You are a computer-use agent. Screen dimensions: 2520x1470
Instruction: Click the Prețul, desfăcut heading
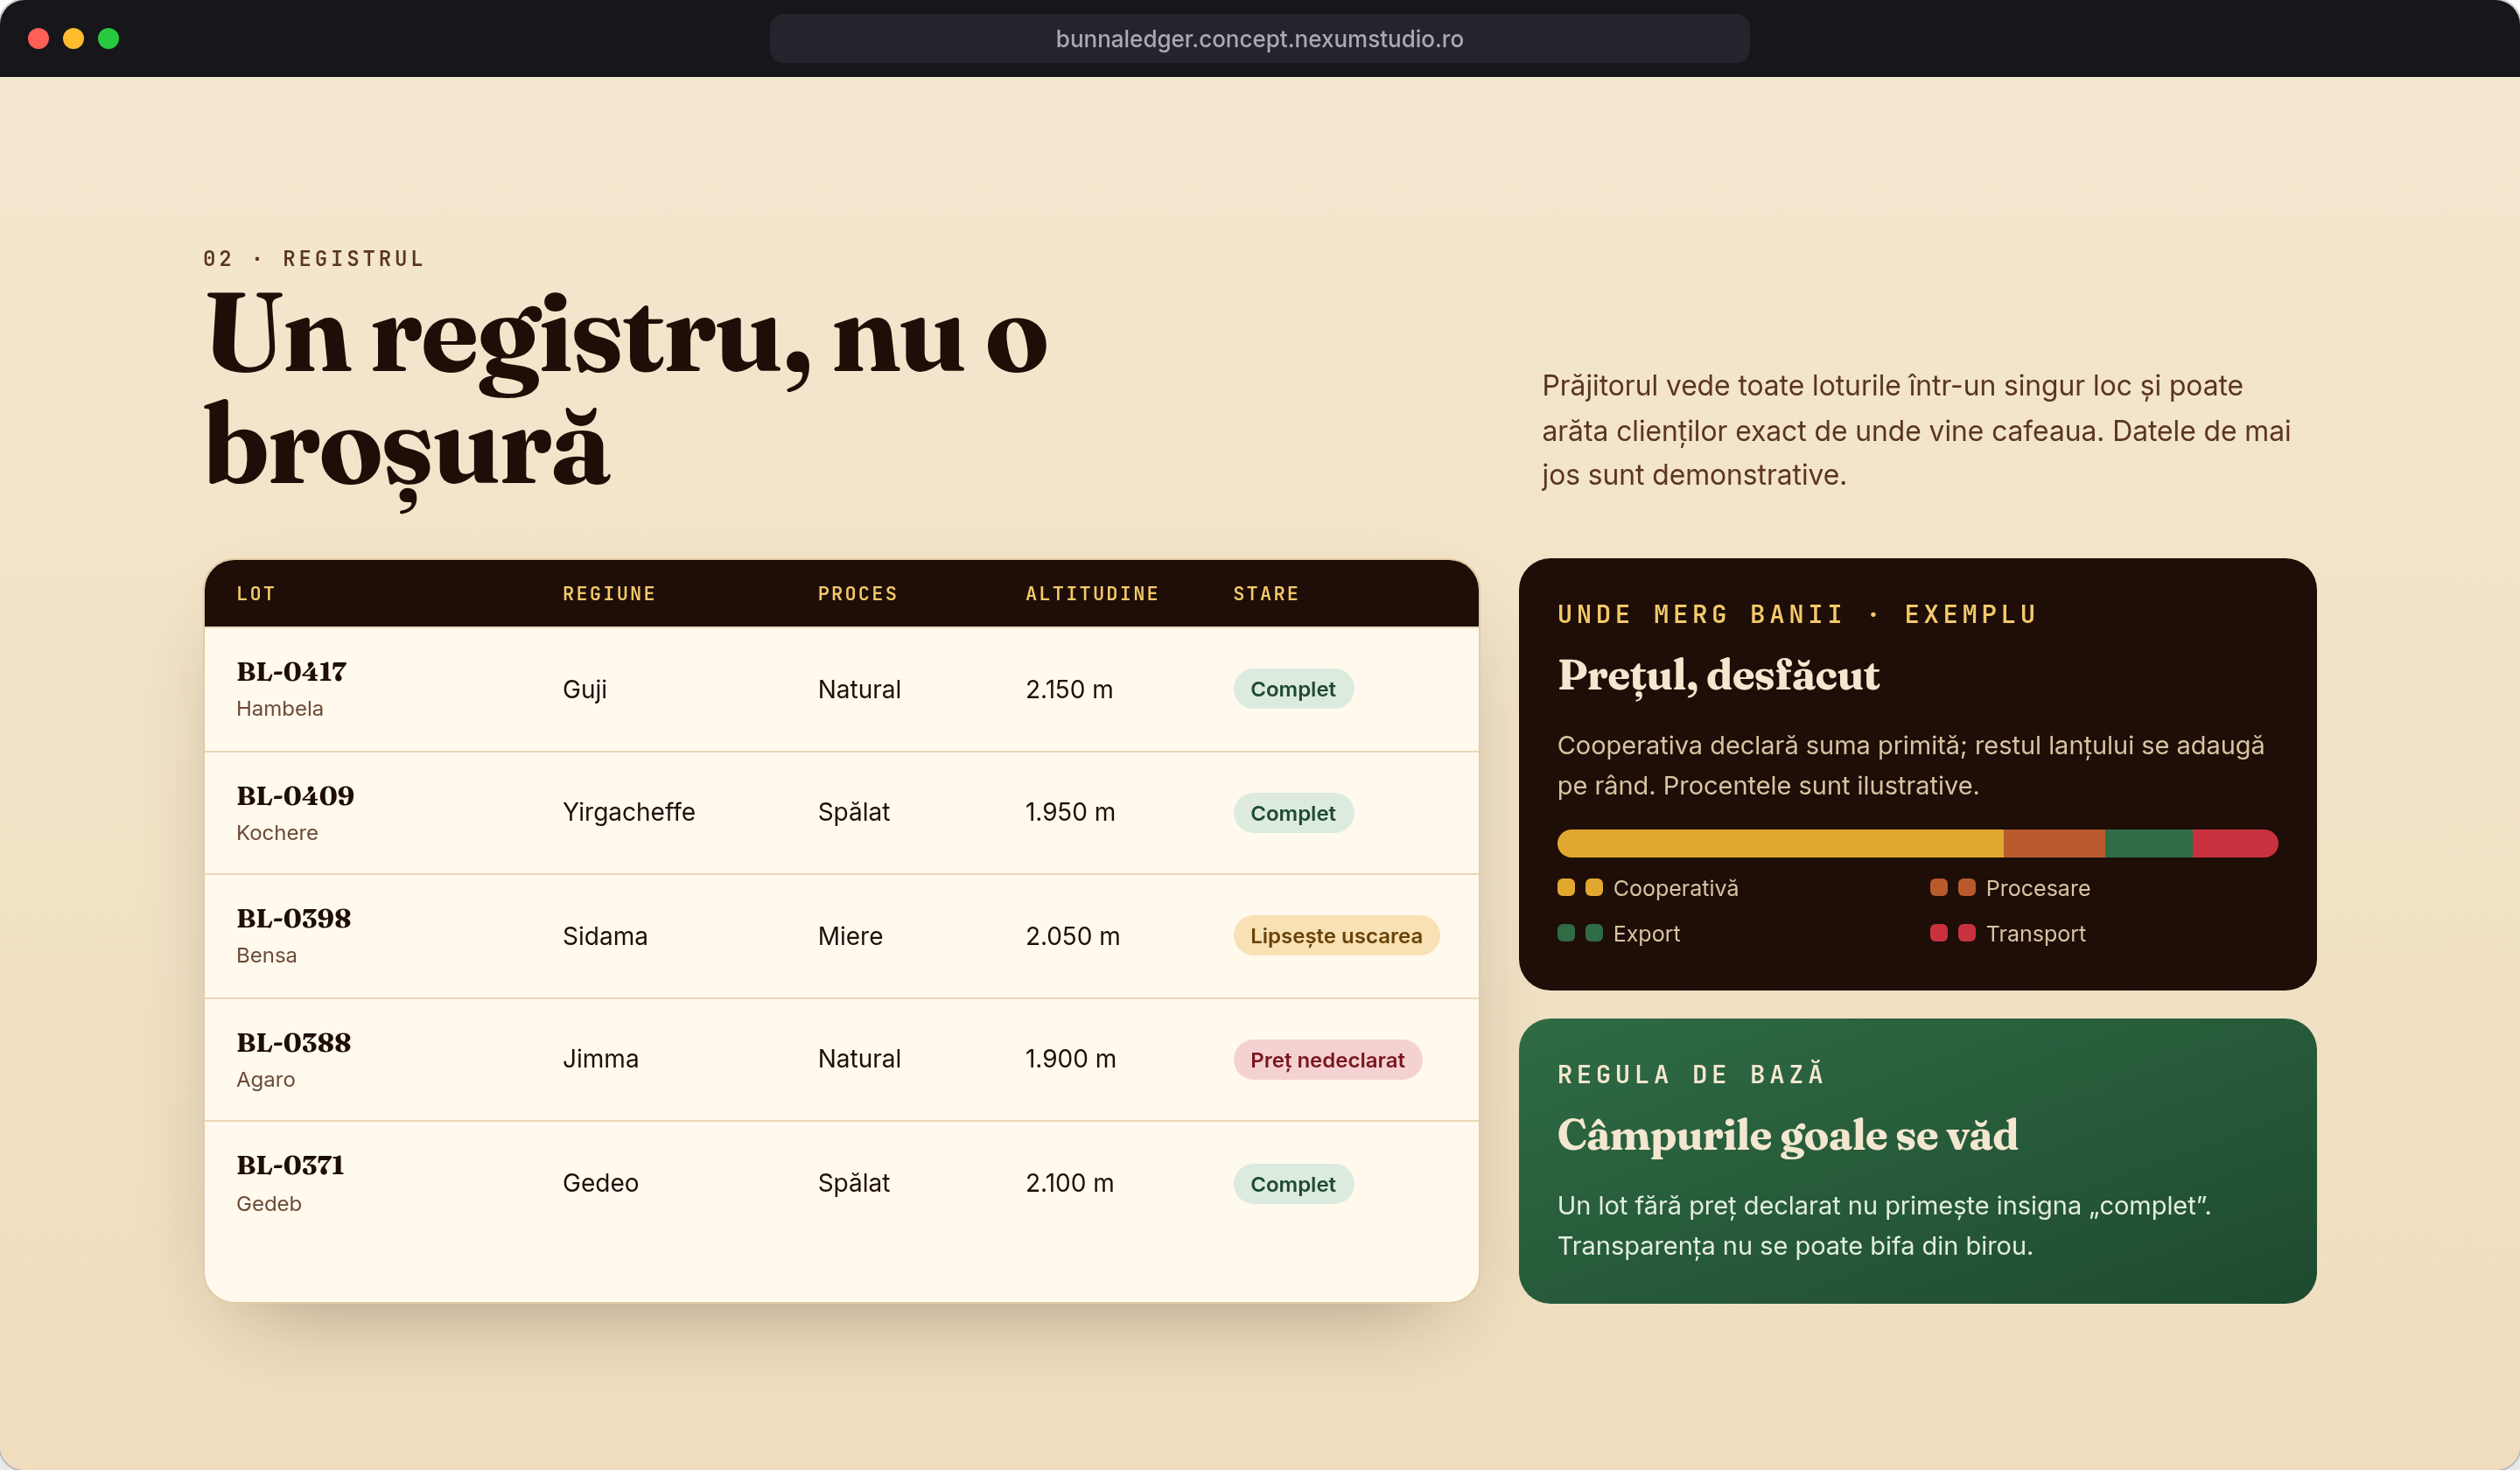[x=1718, y=676]
